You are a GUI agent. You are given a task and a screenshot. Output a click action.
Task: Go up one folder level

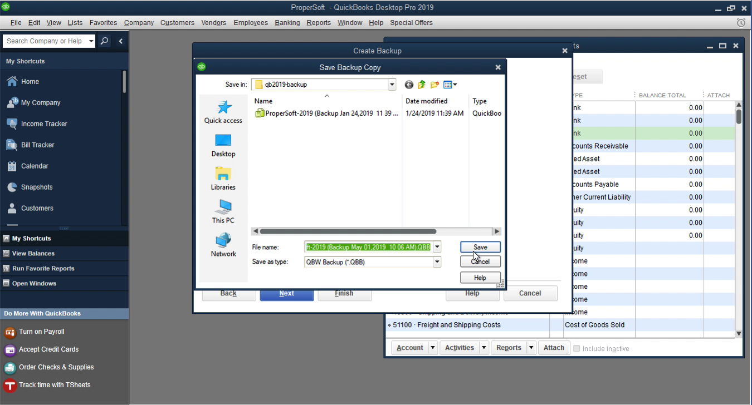pyautogui.click(x=422, y=85)
